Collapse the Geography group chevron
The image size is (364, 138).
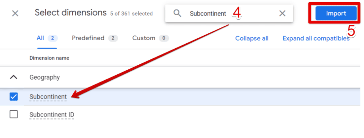[x=14, y=77]
